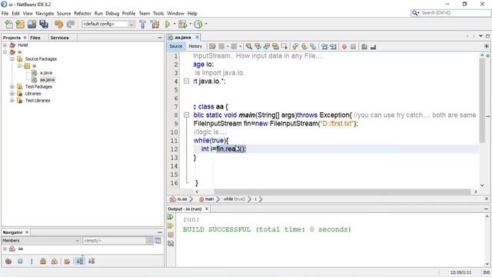Expand the Libraries node
This screenshot has width=492, height=277.
pyautogui.click(x=12, y=94)
